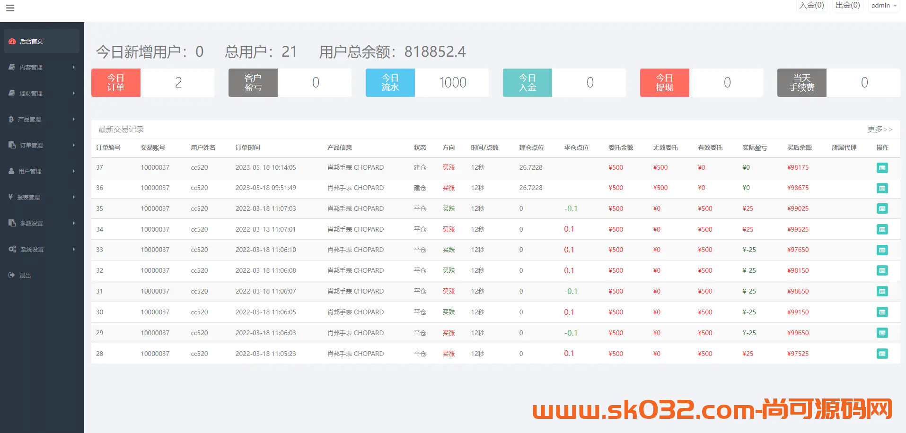Open the 内容管理 menu label
This screenshot has width=906, height=433.
pos(31,68)
